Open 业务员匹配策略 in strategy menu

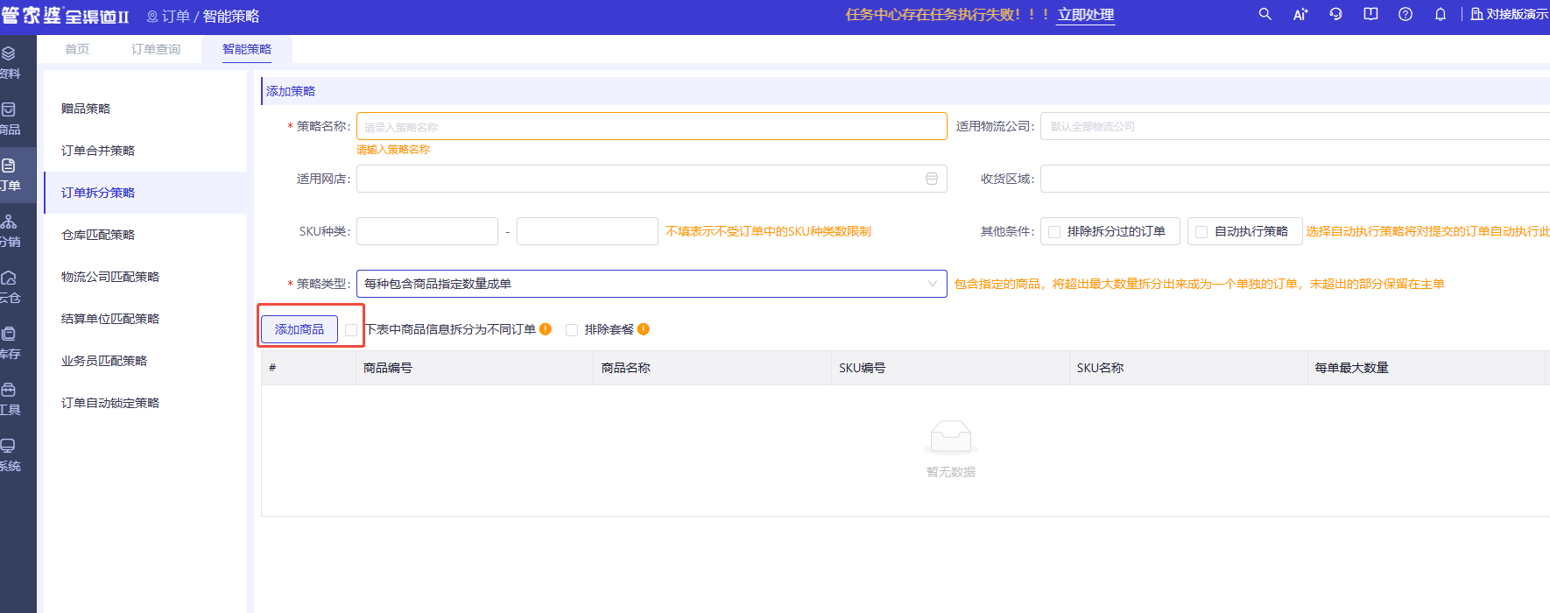click(x=145, y=361)
